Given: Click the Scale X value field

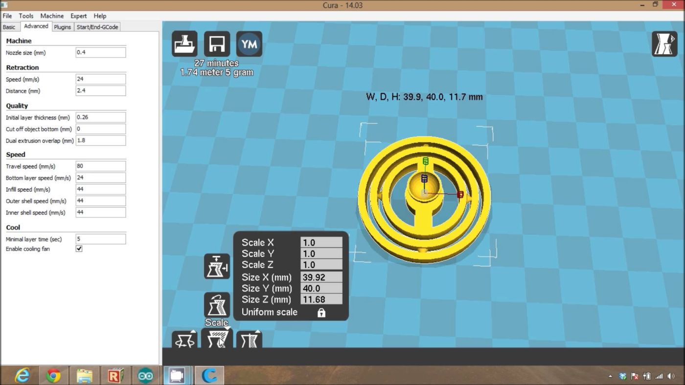Looking at the screenshot, I should pyautogui.click(x=321, y=242).
